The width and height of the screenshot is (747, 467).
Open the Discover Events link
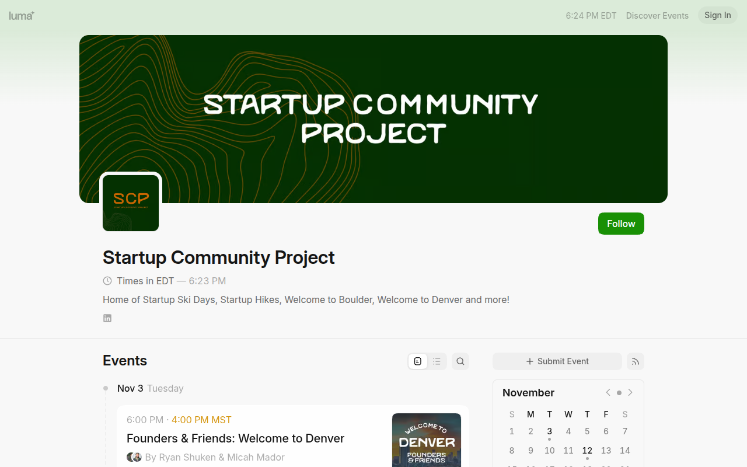[x=657, y=16]
